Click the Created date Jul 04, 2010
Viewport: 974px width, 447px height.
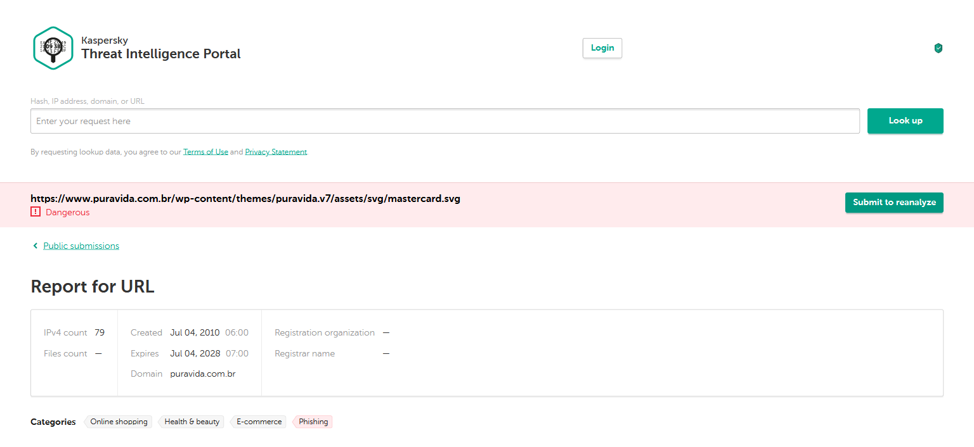click(x=195, y=332)
